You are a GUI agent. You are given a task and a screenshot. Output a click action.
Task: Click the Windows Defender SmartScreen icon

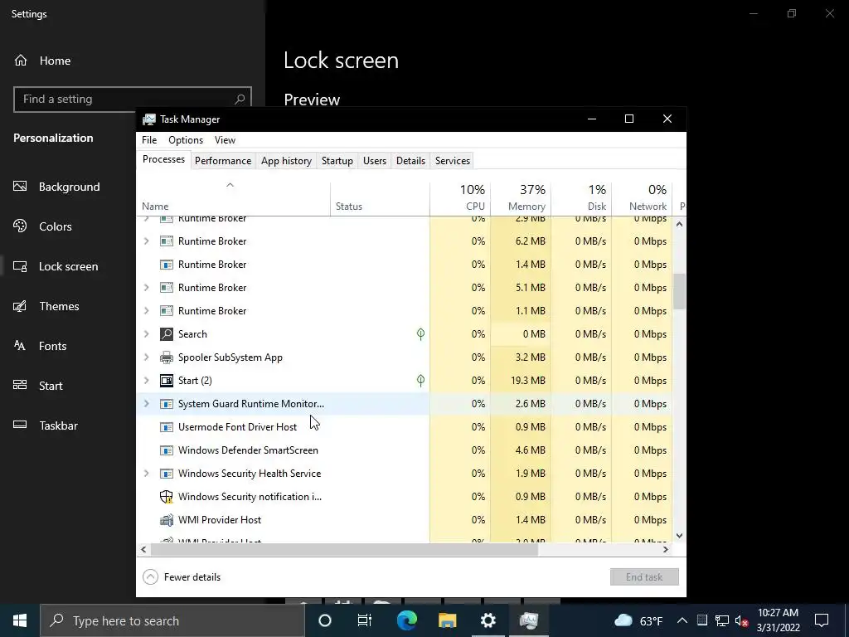click(166, 450)
